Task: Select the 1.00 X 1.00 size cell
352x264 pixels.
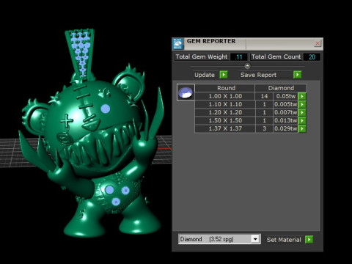Action: click(225, 96)
